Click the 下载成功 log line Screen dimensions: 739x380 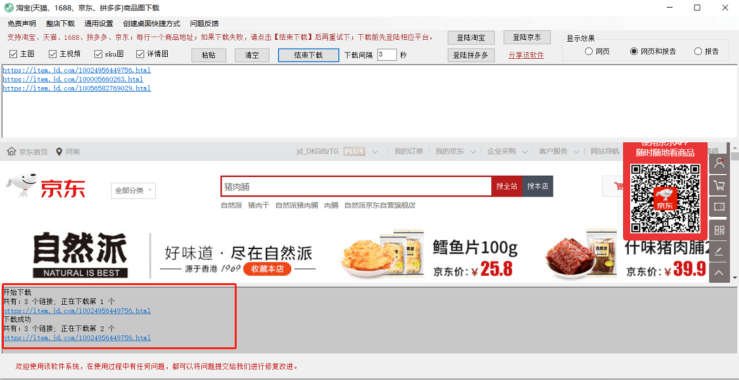(x=17, y=319)
